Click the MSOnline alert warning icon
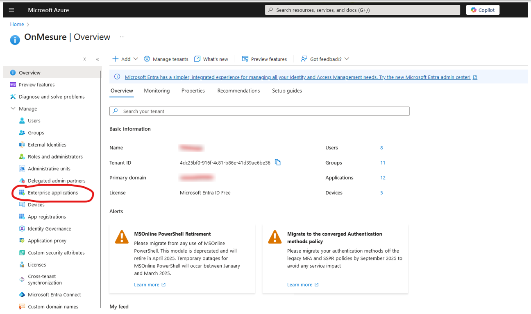 (x=122, y=237)
